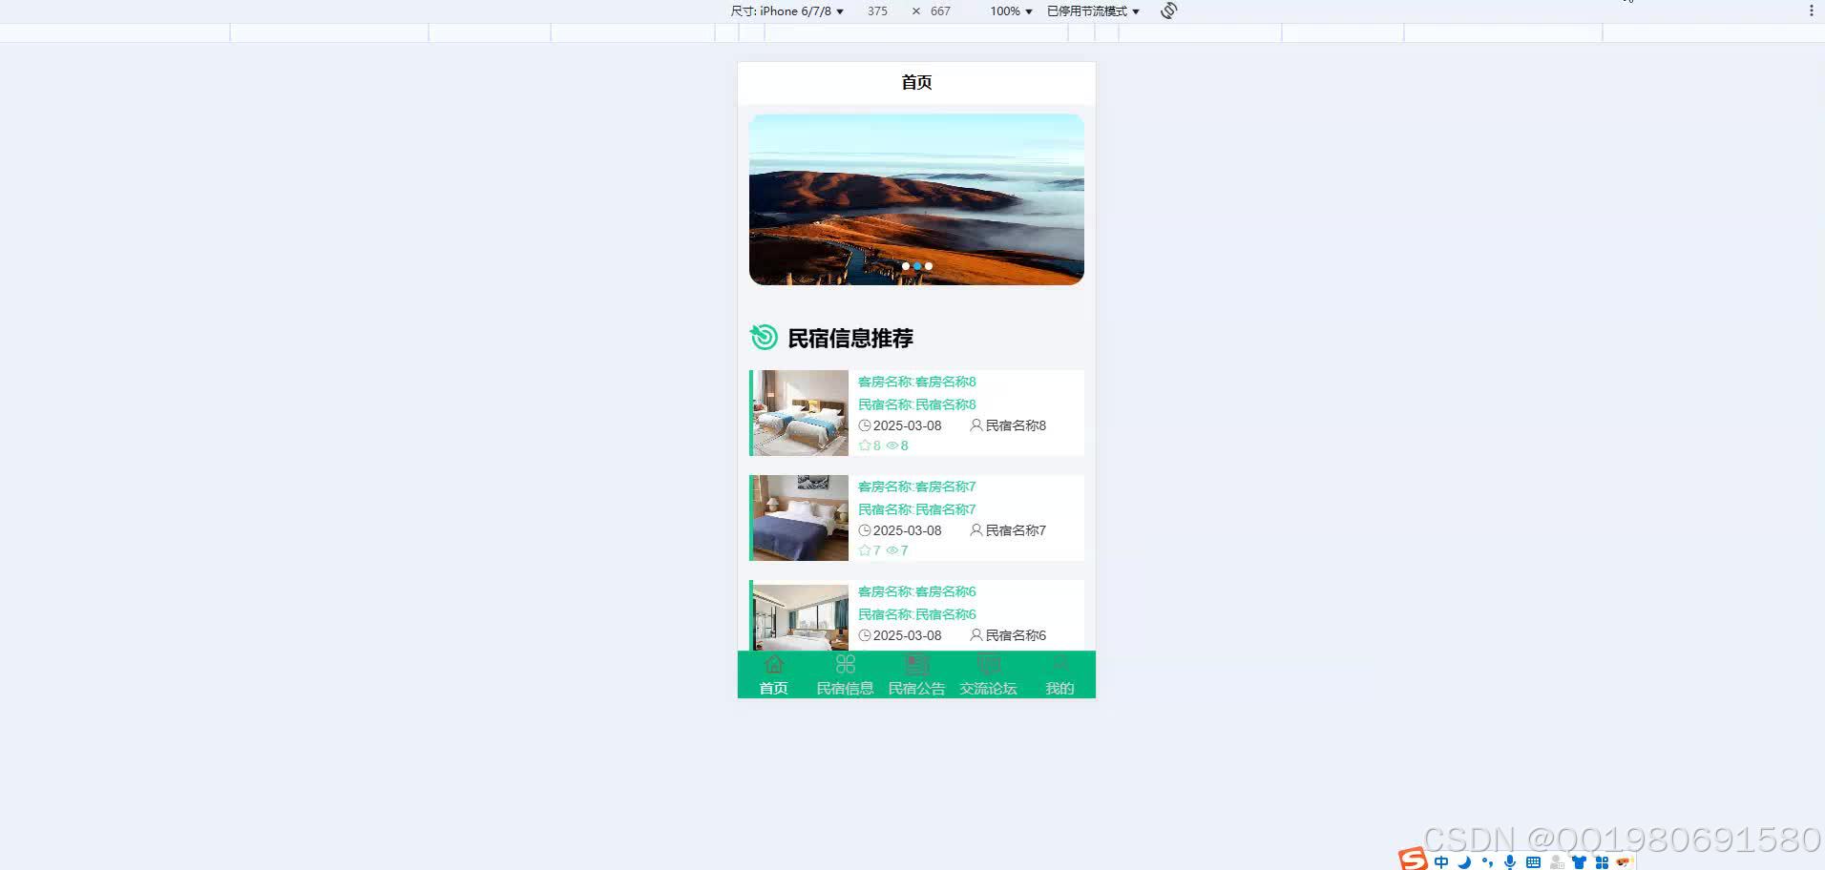Image resolution: width=1825 pixels, height=870 pixels.
Task: Click the bedroom thumbnail on 客房名称8 card
Action: coord(800,412)
